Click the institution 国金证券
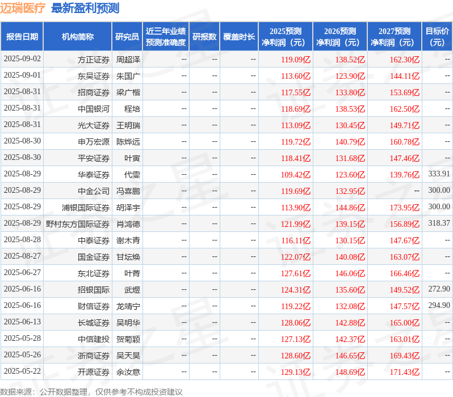Viewport: 453px width, 397px height. 94,257
